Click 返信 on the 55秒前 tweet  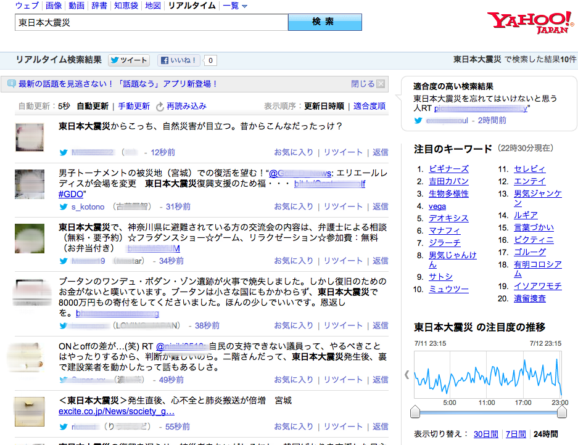(x=381, y=427)
